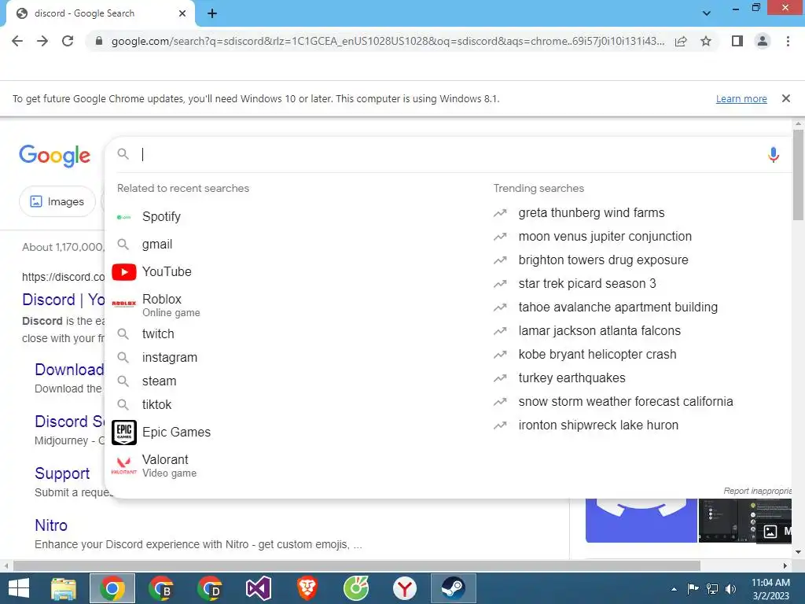Dismiss the Windows update notification bar
The height and width of the screenshot is (604, 805).
[785, 98]
